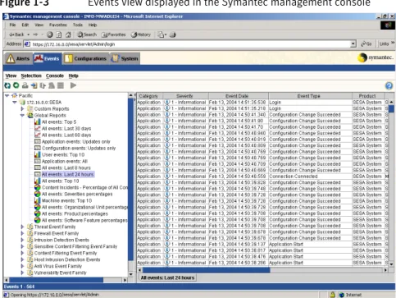The width and height of the screenshot is (396, 298).
Task: Switch to the Alerts tab
Action: pyautogui.click(x=18, y=58)
